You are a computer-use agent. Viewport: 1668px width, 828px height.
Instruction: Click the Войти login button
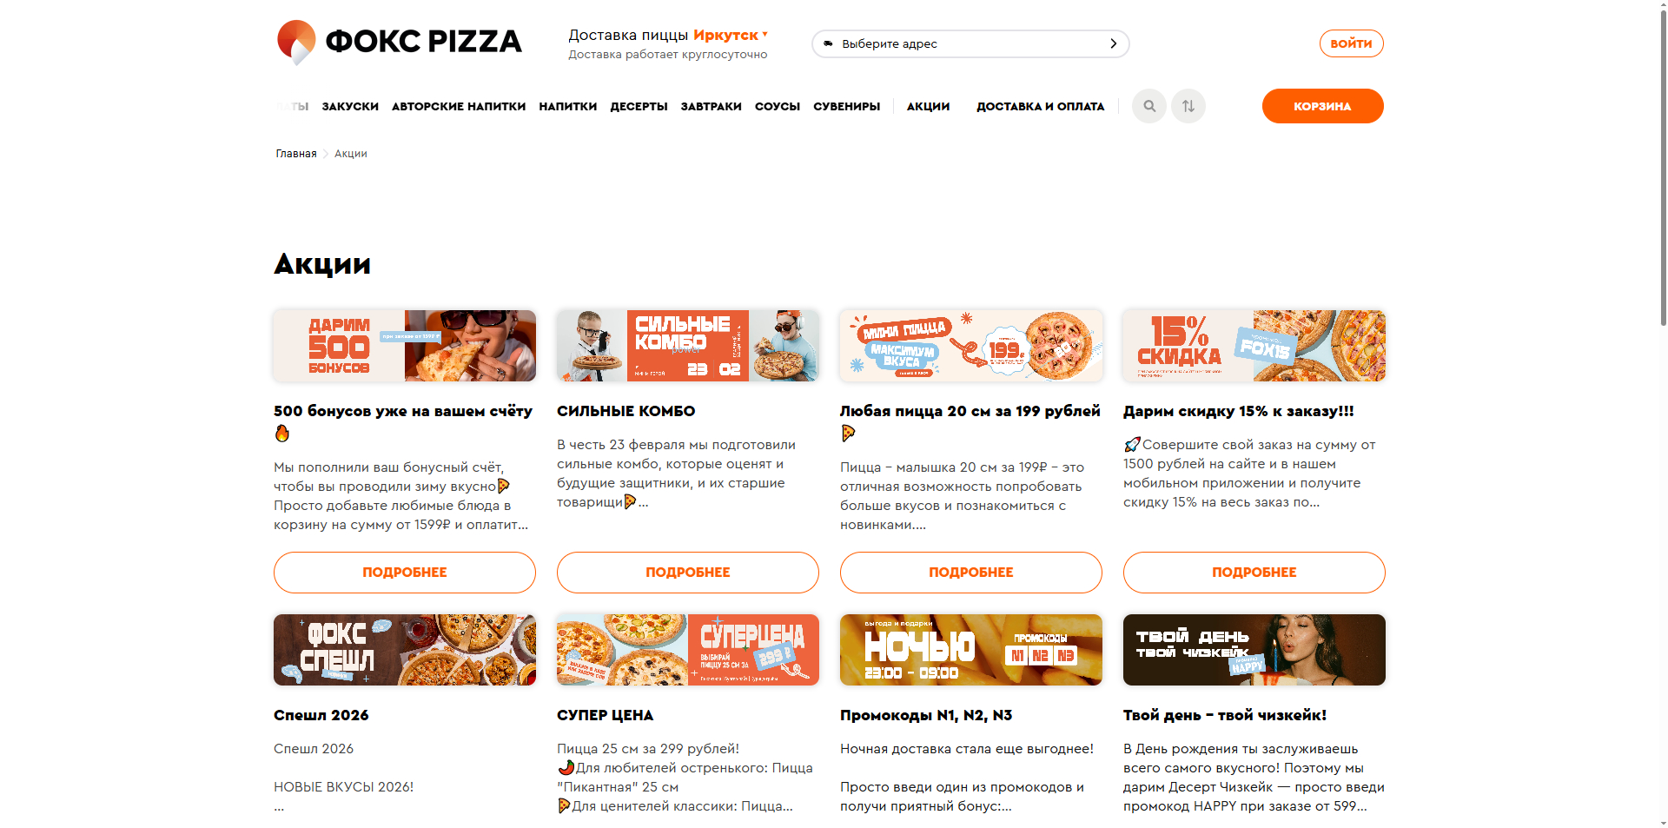point(1351,43)
